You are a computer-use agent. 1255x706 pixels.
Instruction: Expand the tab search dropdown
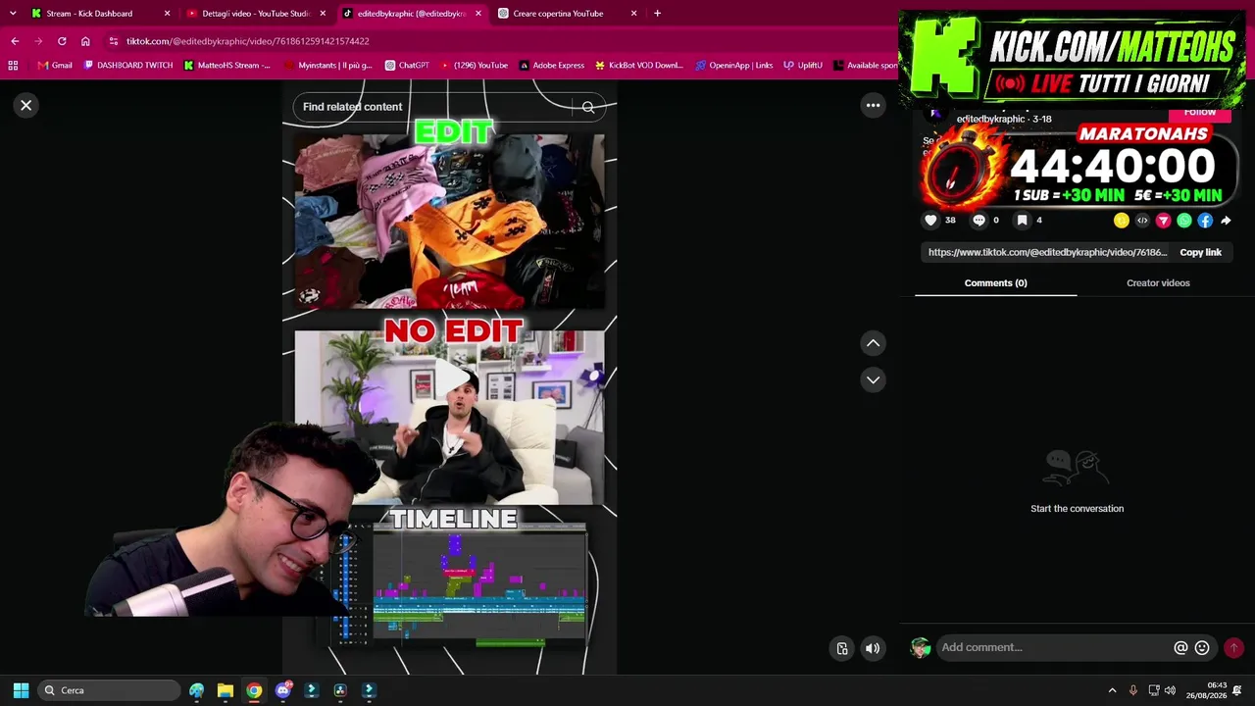pyautogui.click(x=12, y=14)
